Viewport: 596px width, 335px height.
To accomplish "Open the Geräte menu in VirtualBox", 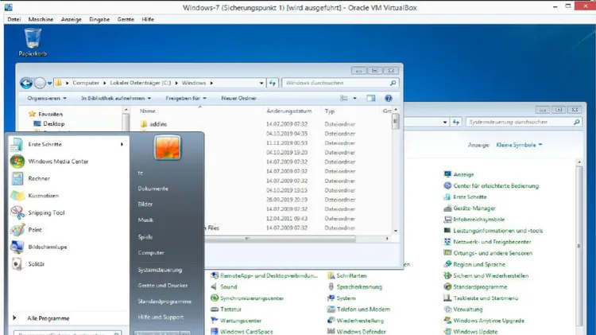I will [x=126, y=19].
